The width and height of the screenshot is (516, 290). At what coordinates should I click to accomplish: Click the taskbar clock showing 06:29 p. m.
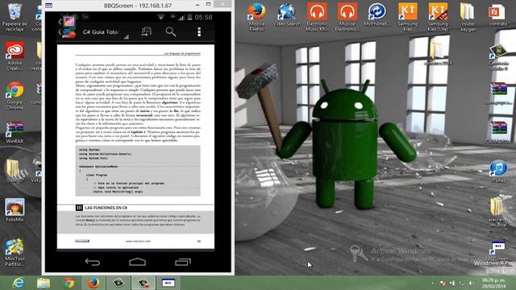click(x=494, y=283)
